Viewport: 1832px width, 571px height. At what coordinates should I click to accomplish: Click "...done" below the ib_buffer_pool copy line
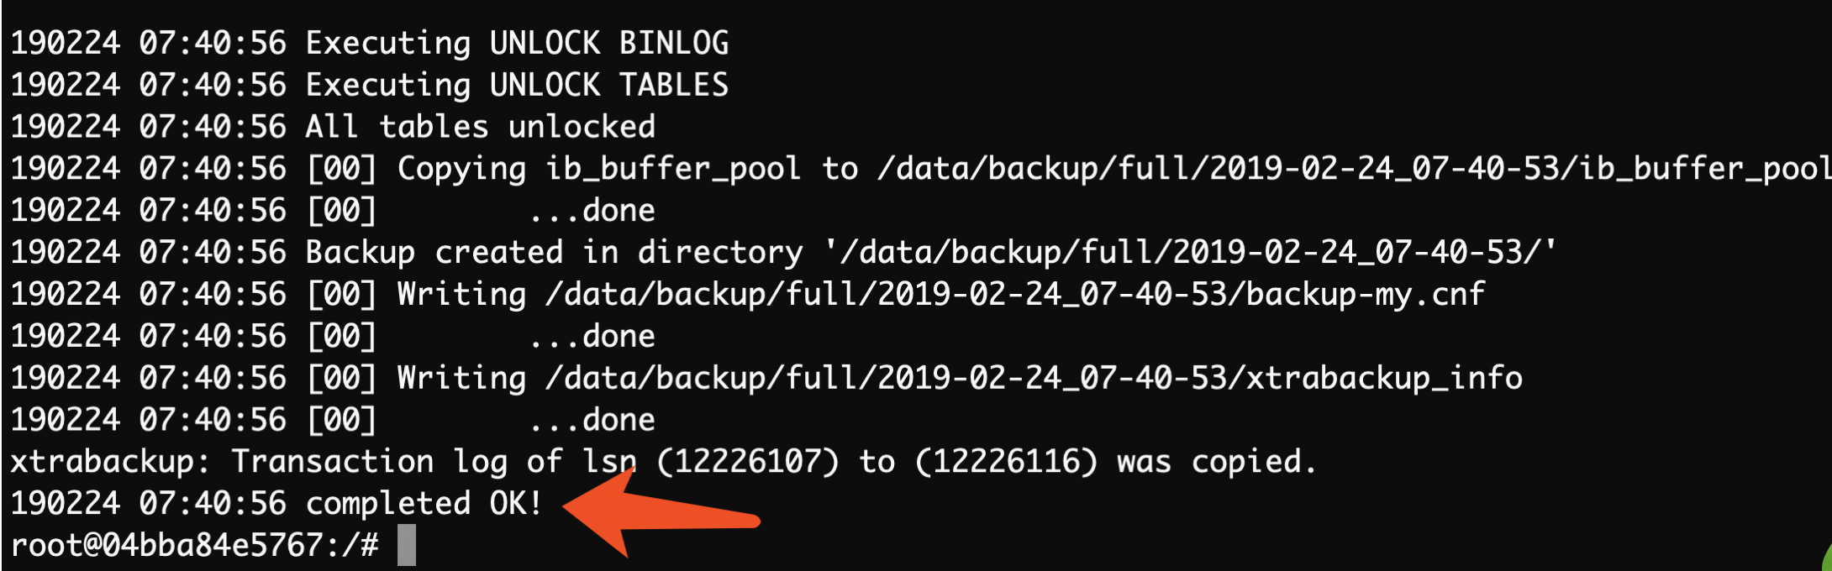(592, 210)
